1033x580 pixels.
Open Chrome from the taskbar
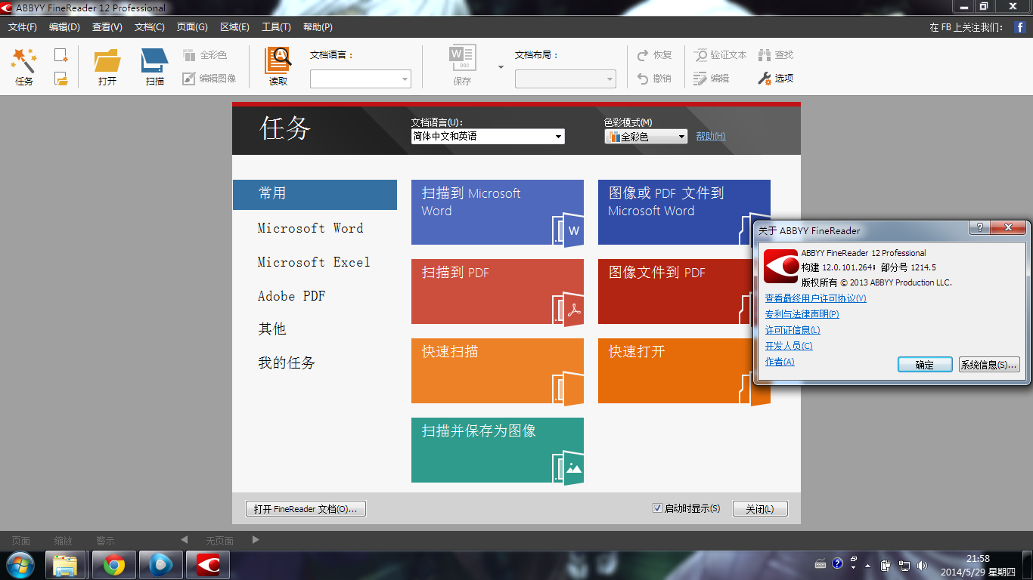click(x=114, y=565)
